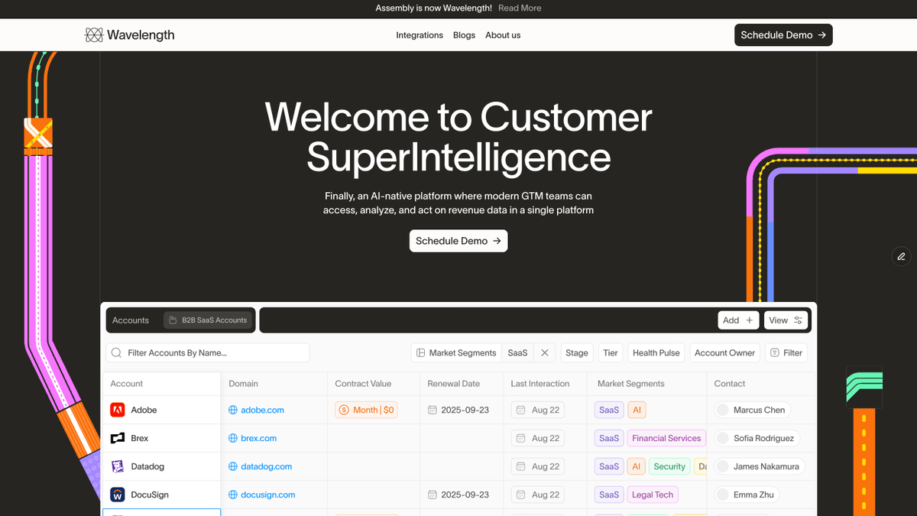Click the Adobe logo icon
This screenshot has width=917, height=516.
click(x=118, y=411)
